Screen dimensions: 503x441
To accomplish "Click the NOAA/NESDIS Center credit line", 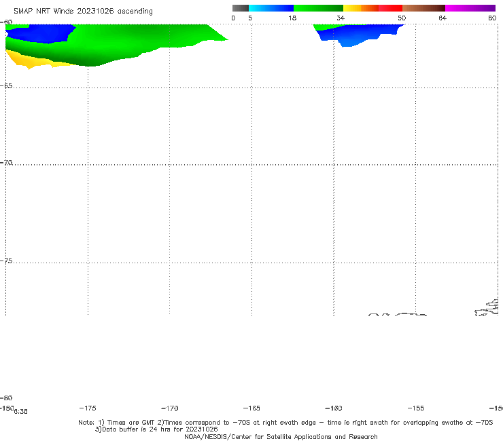I will [281, 436].
